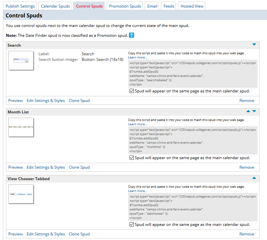Switch to the Calendar Spuds tab
The width and height of the screenshot is (267, 240).
(x=55, y=6)
